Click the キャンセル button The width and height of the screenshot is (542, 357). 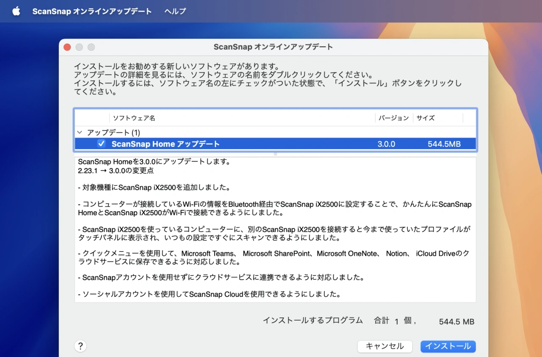point(384,346)
